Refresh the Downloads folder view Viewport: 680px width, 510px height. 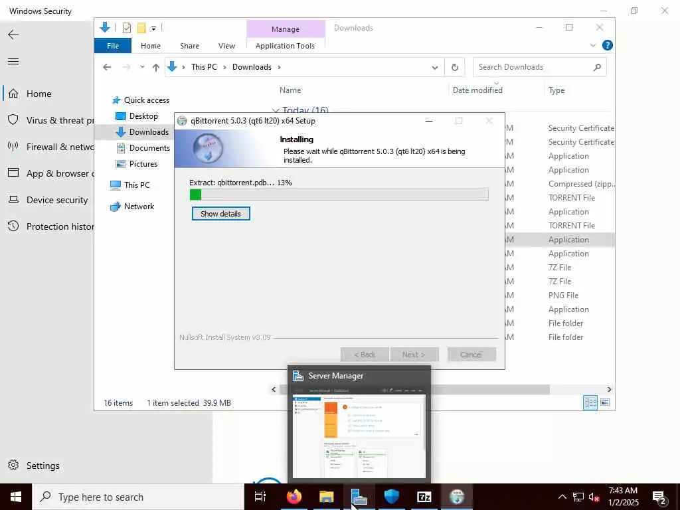(454, 67)
